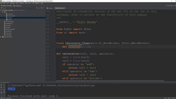Open Project panel settings gear
The width and height of the screenshot is (176, 99).
[x=42, y=8]
